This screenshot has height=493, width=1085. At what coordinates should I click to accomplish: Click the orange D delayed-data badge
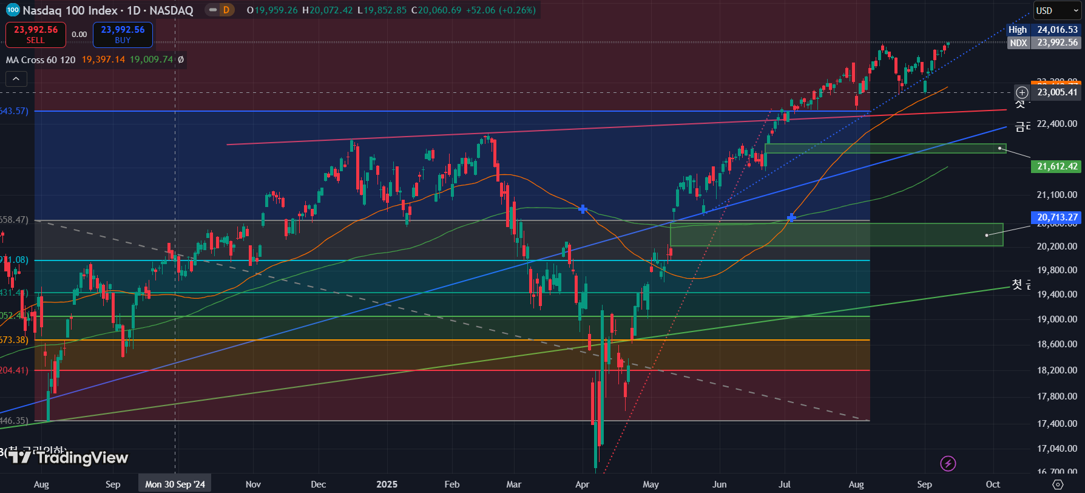click(x=226, y=10)
